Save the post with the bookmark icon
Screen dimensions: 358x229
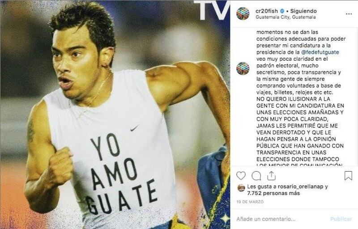click(x=348, y=176)
